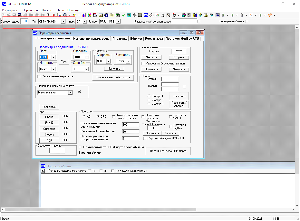Click Показать настройки порта button
This screenshot has height=221, width=300.
(113, 77)
